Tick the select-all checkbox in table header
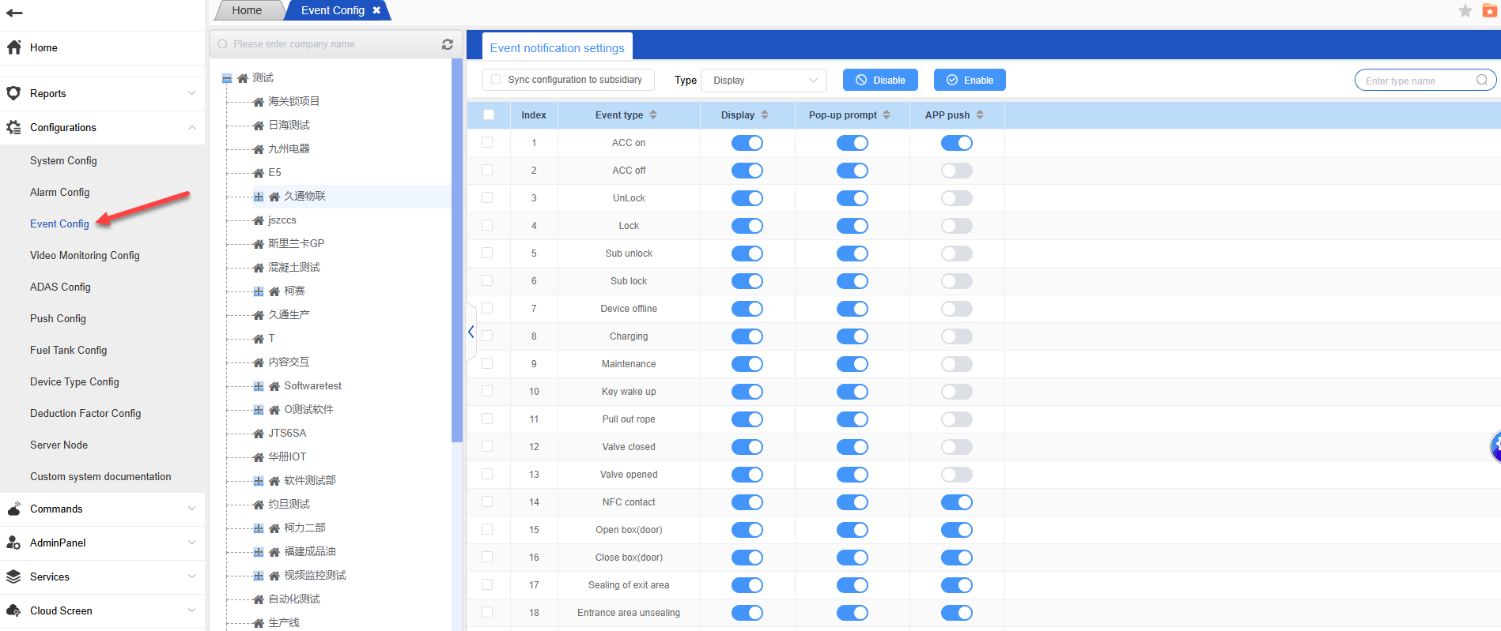Screen dimensions: 1501x631 (x=489, y=115)
